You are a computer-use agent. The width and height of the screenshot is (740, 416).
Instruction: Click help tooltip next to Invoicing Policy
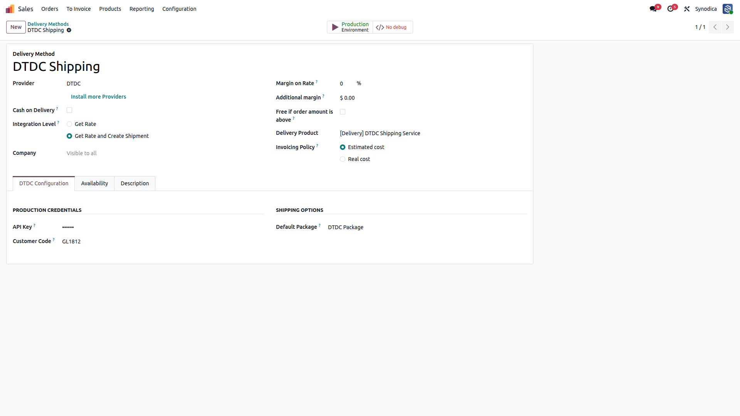(317, 146)
